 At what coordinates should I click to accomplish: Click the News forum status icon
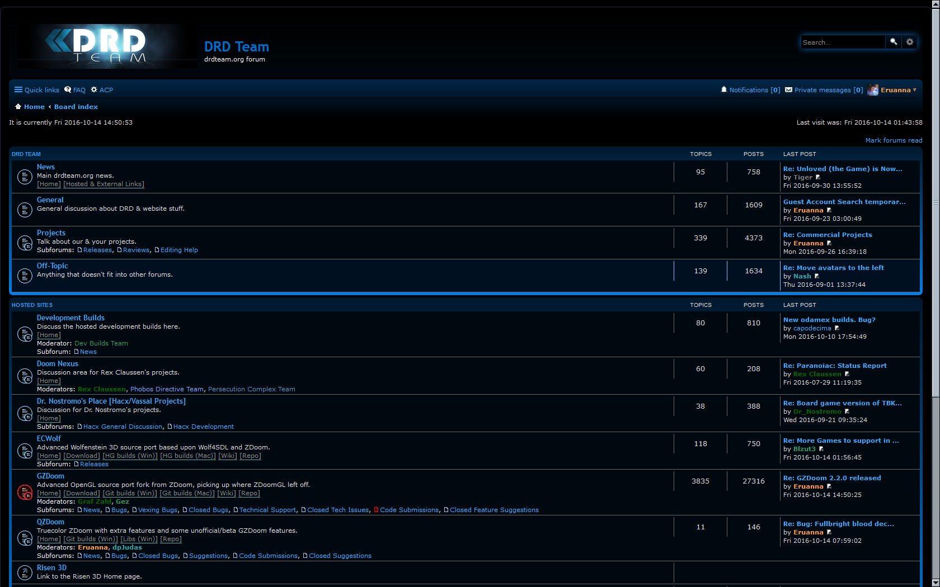pyautogui.click(x=25, y=177)
